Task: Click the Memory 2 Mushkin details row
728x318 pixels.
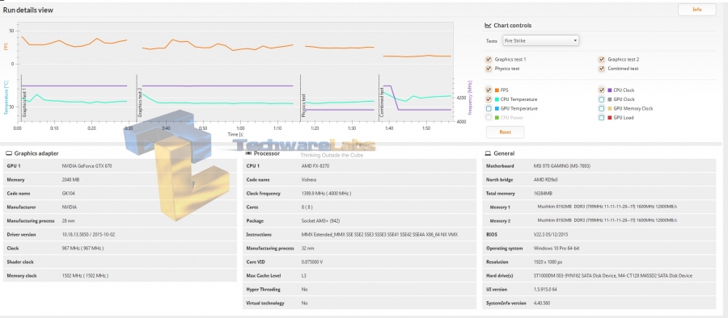Action: 599,220
